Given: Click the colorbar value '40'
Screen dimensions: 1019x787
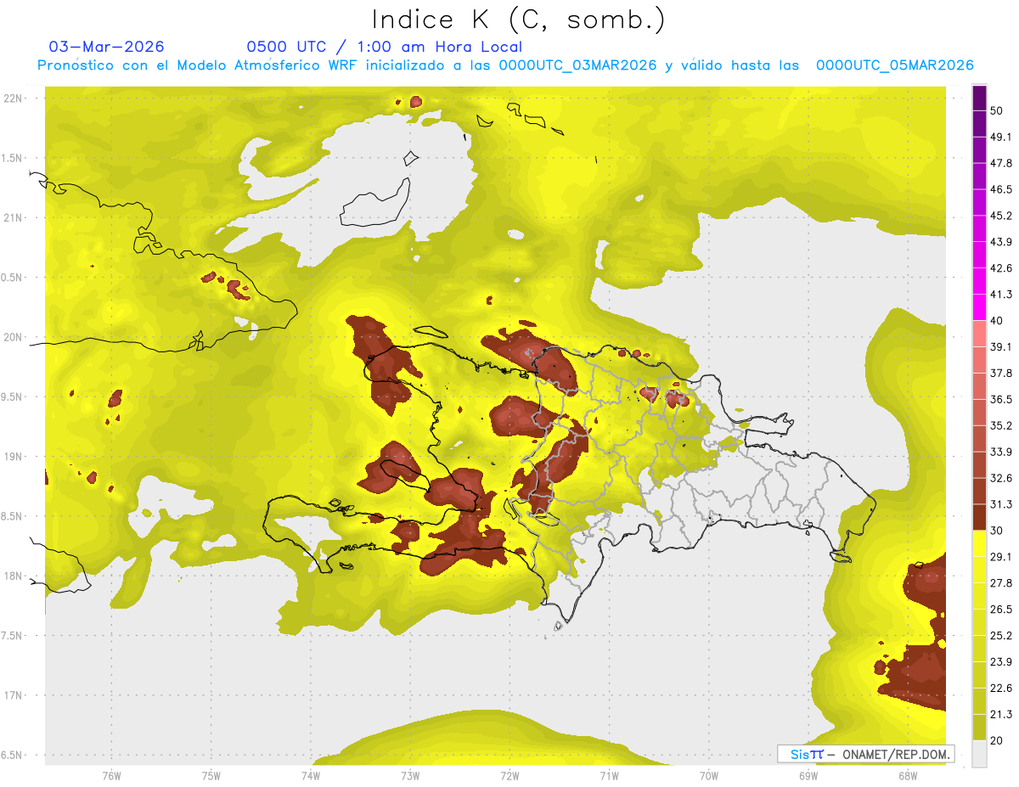Looking at the screenshot, I should pyautogui.click(x=997, y=321).
